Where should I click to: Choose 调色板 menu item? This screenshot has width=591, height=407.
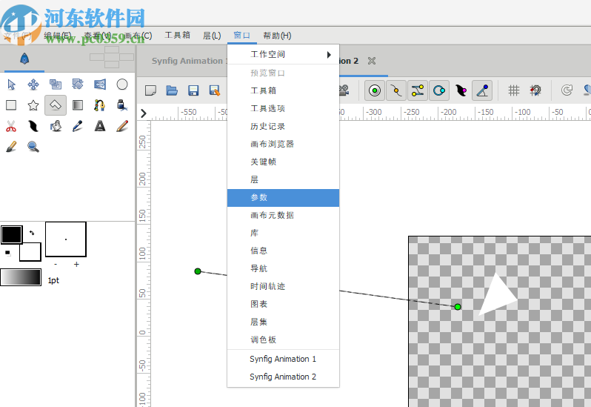pos(284,340)
